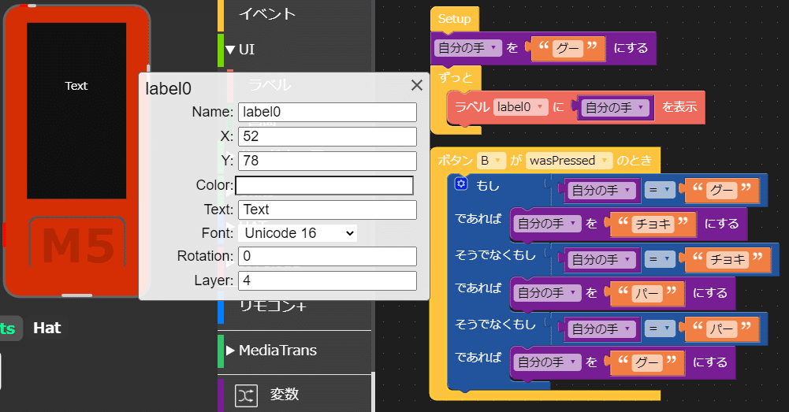The width and height of the screenshot is (789, 412).
Task: Click the パー text value in the second であれば block
Action: [646, 293]
